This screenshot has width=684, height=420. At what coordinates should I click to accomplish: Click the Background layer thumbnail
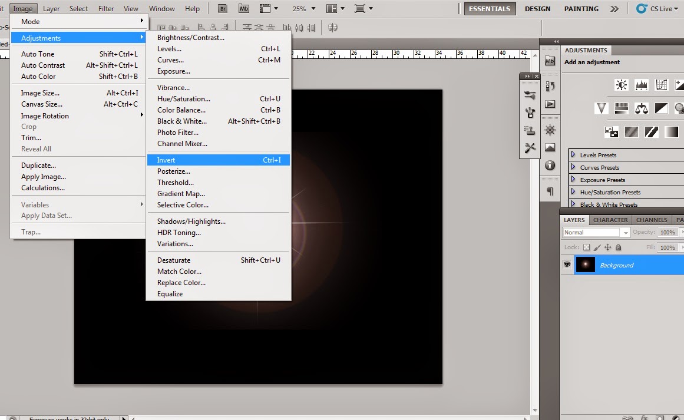click(x=585, y=264)
